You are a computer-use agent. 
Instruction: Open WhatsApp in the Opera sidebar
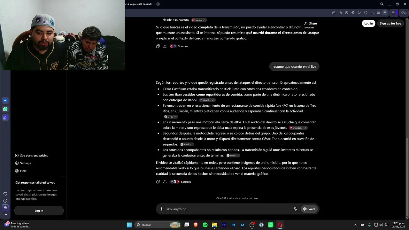coord(5,109)
